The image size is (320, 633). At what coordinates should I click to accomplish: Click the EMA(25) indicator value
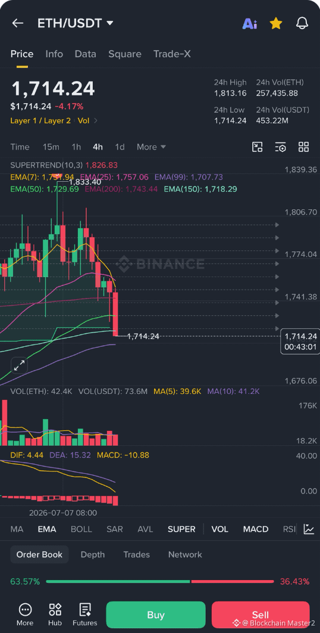(x=114, y=177)
